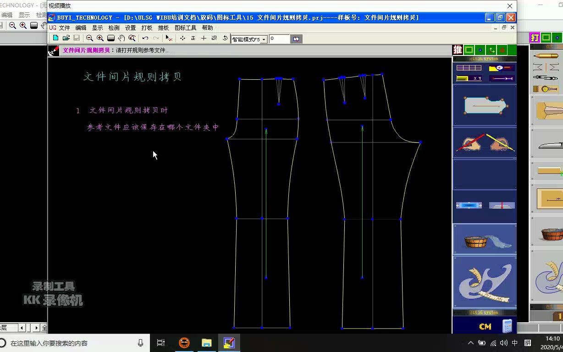Pick the compass divider tool on the right

[545, 78]
